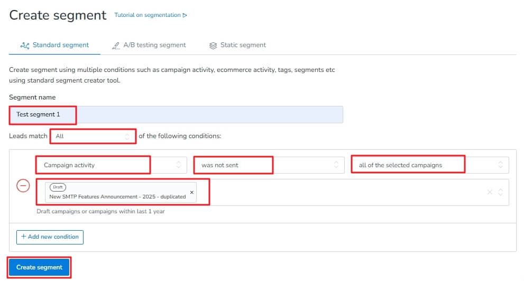This screenshot has height=281, width=524.
Task: Open the Tutorial on segmentation link
Action: click(148, 15)
